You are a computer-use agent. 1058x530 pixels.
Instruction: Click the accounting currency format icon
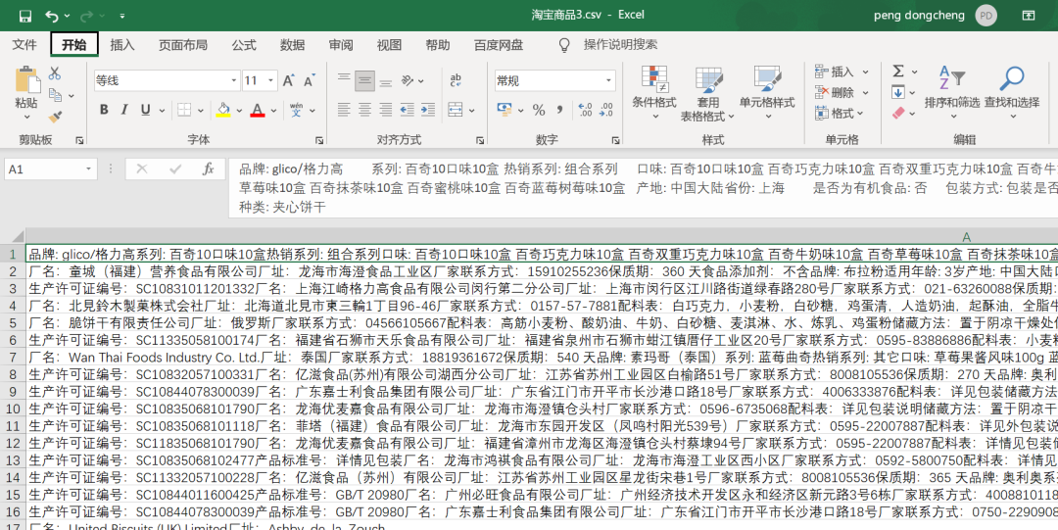click(505, 110)
